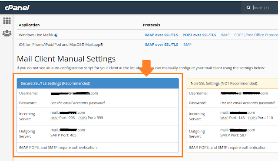This screenshot has height=161, width=278.
Task: Select secure POP3 Port: 995 text
Action: 91,118
